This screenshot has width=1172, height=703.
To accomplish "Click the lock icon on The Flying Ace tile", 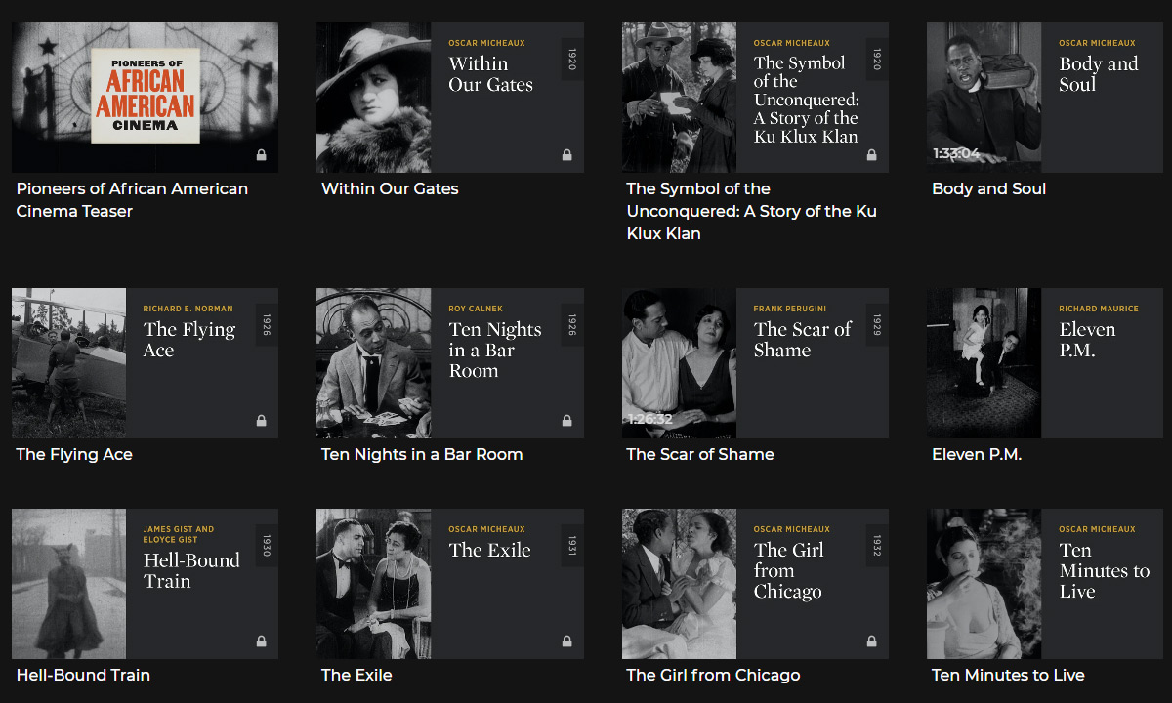I will click(x=261, y=420).
